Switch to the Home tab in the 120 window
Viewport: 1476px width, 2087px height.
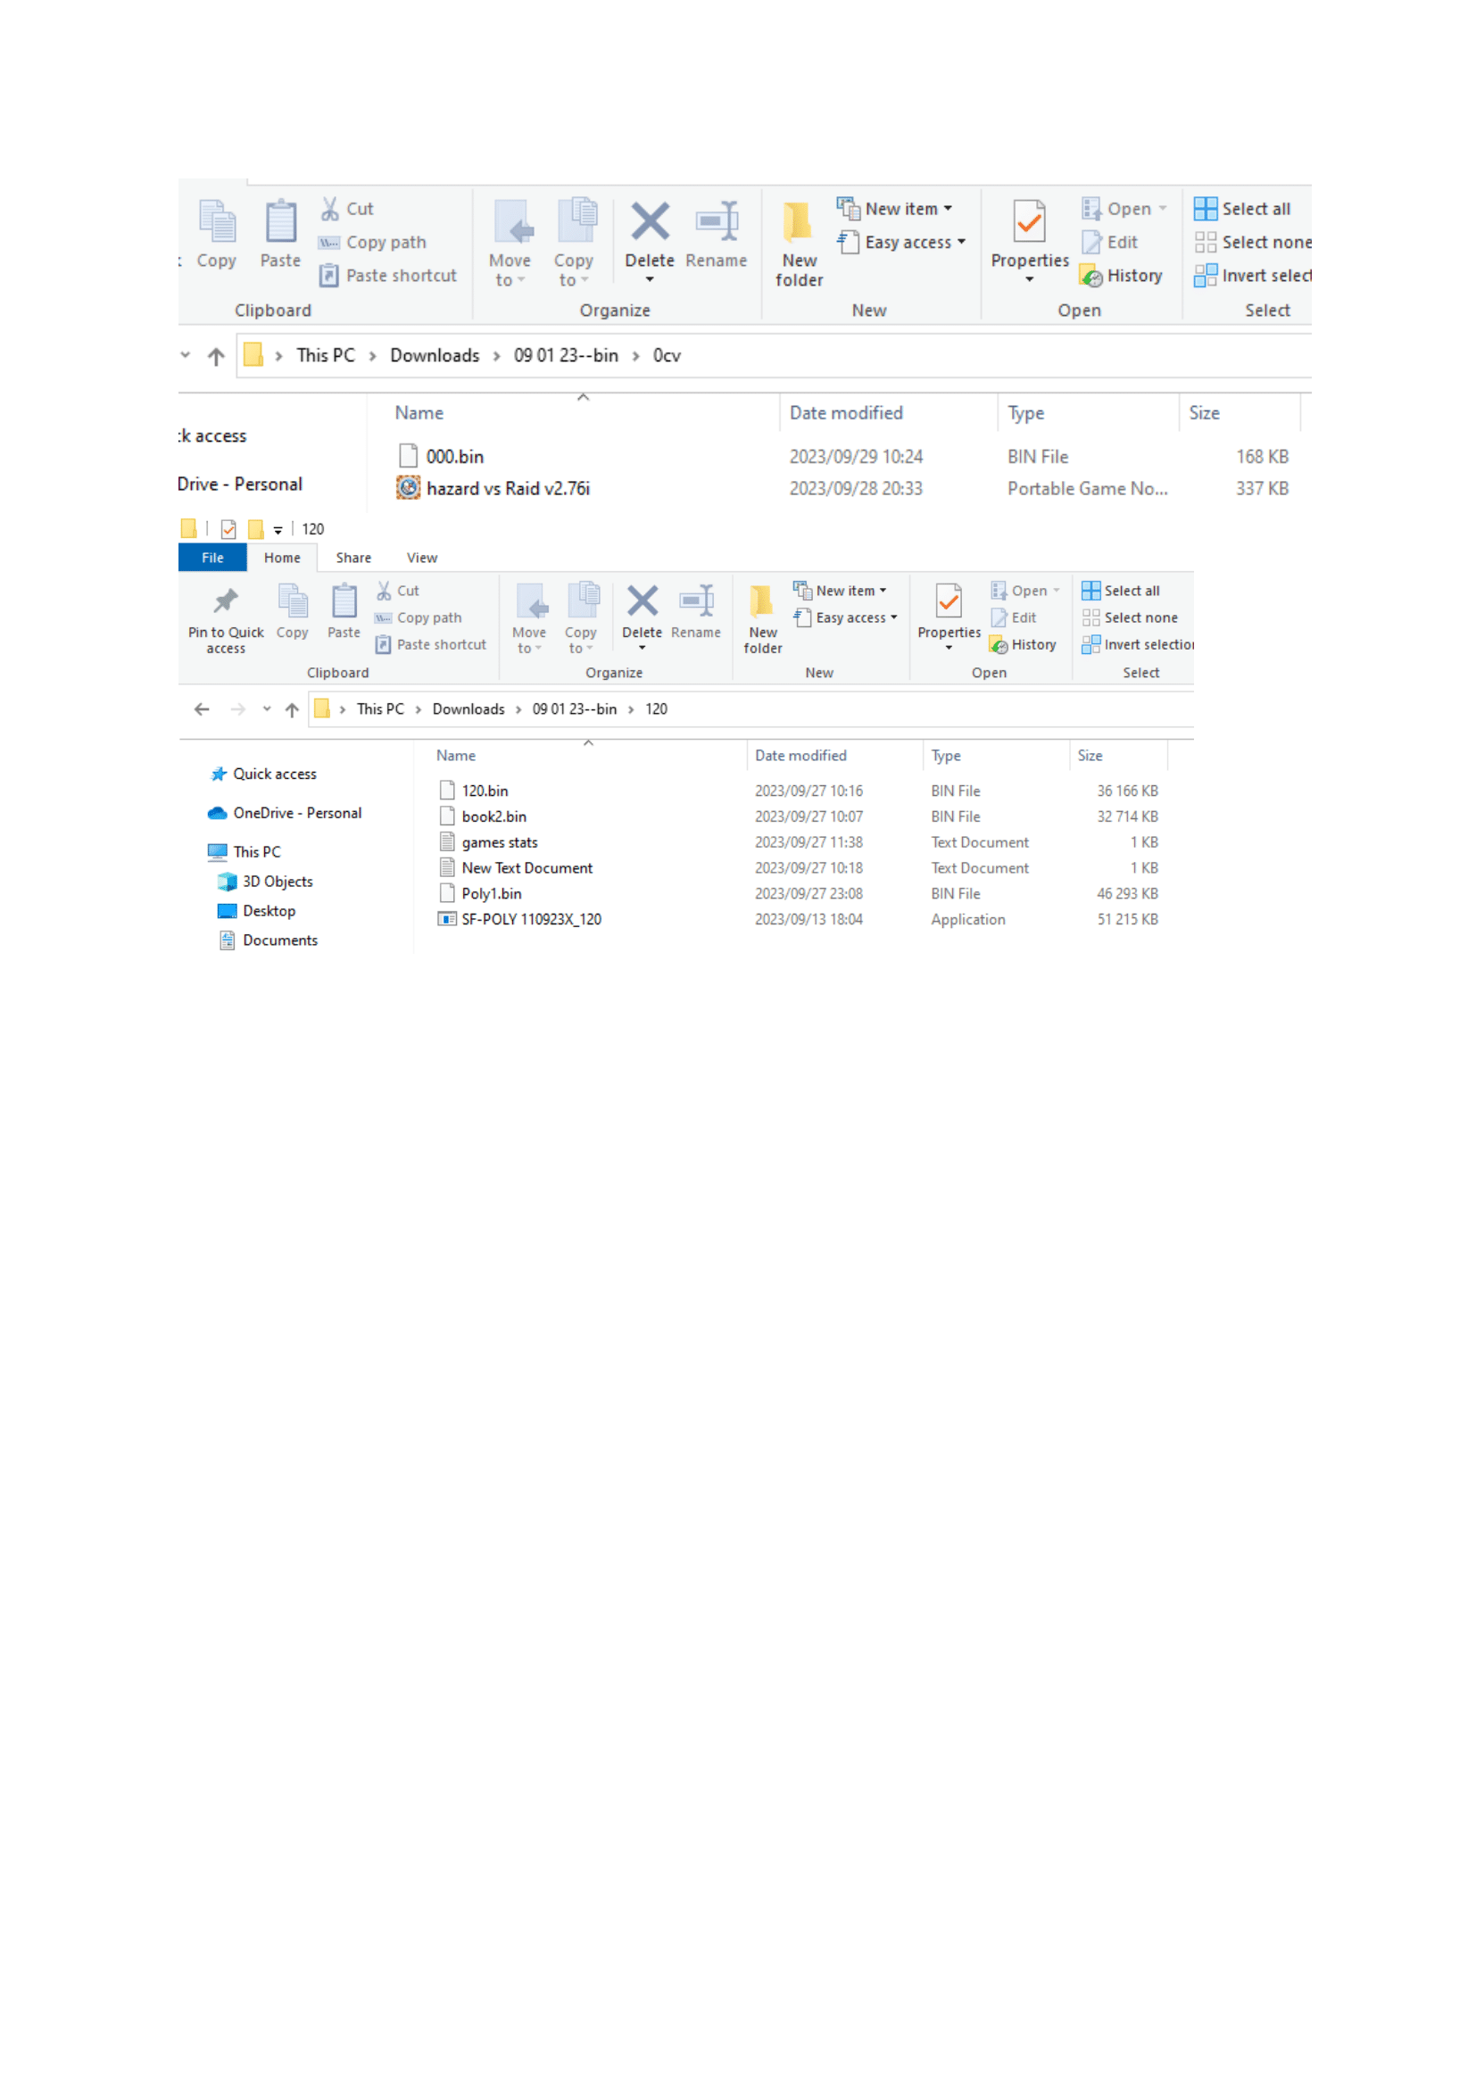[282, 558]
